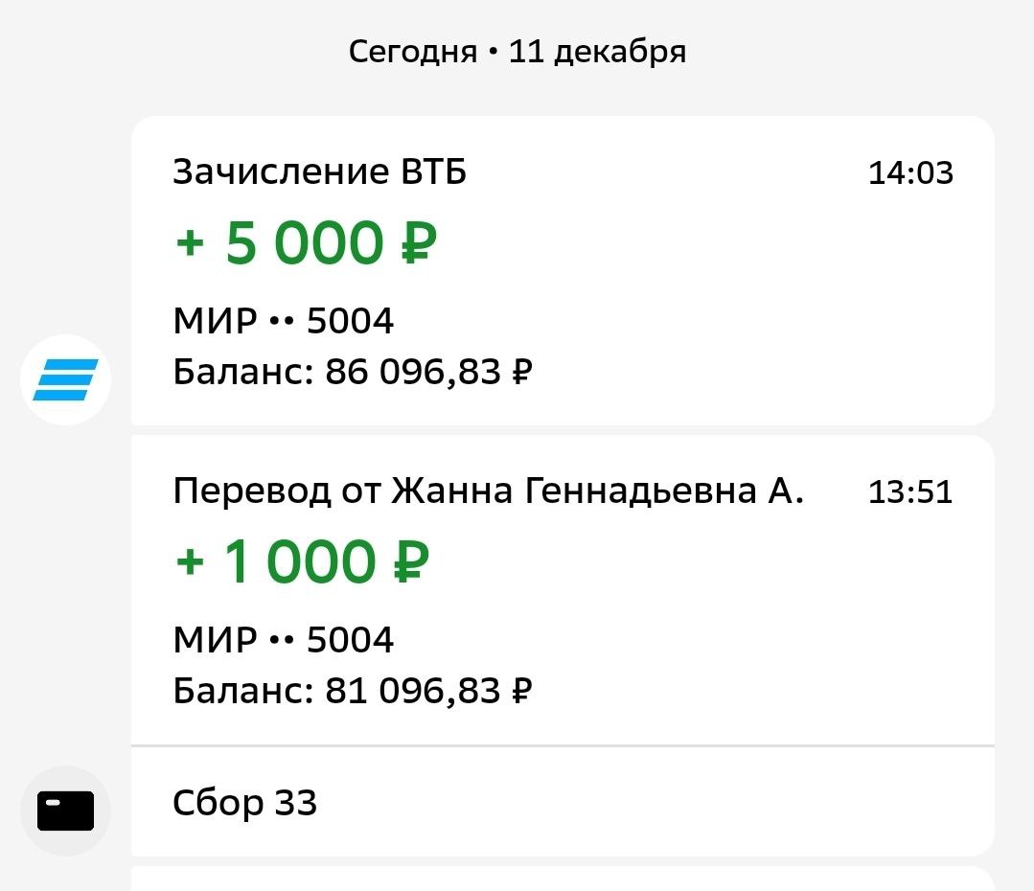
Task: Click the word Баланс in the Жанна card
Action: point(242,690)
